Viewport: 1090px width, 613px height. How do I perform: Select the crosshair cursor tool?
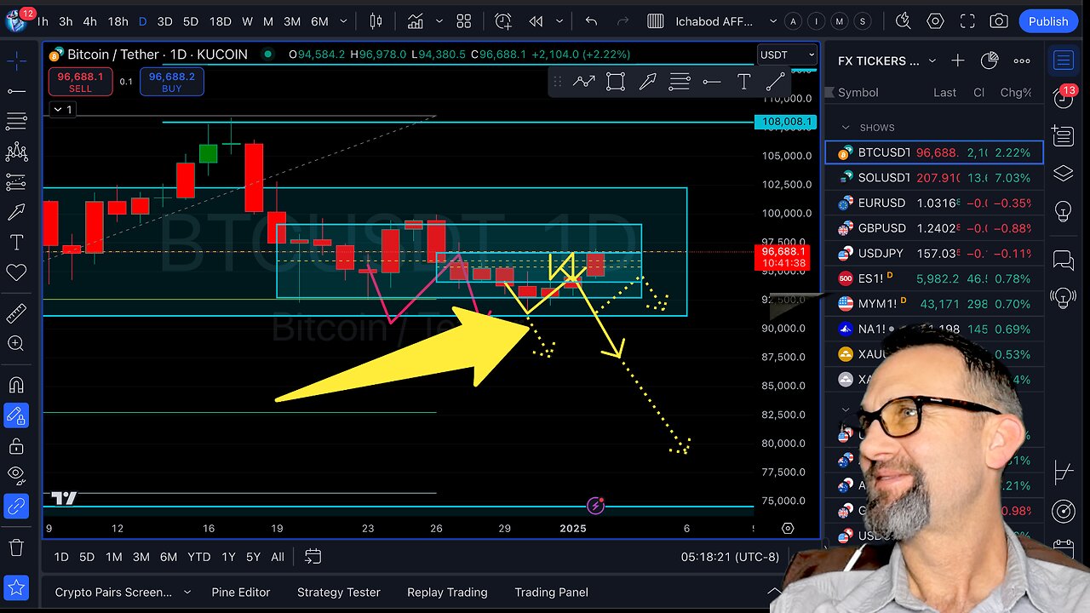pyautogui.click(x=16, y=60)
